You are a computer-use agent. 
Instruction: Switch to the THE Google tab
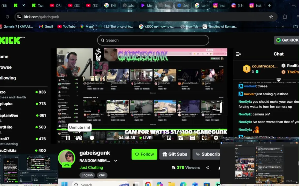coord(110,5)
